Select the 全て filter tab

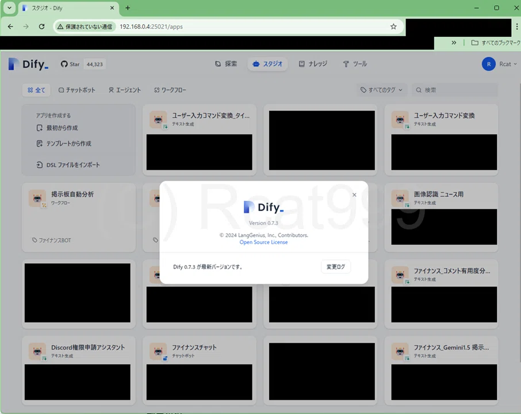pyautogui.click(x=36, y=90)
